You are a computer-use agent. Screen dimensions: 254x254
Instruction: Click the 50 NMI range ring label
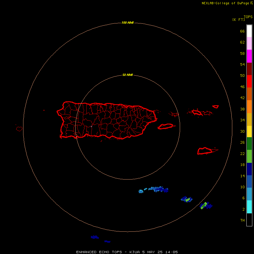(x=128, y=75)
